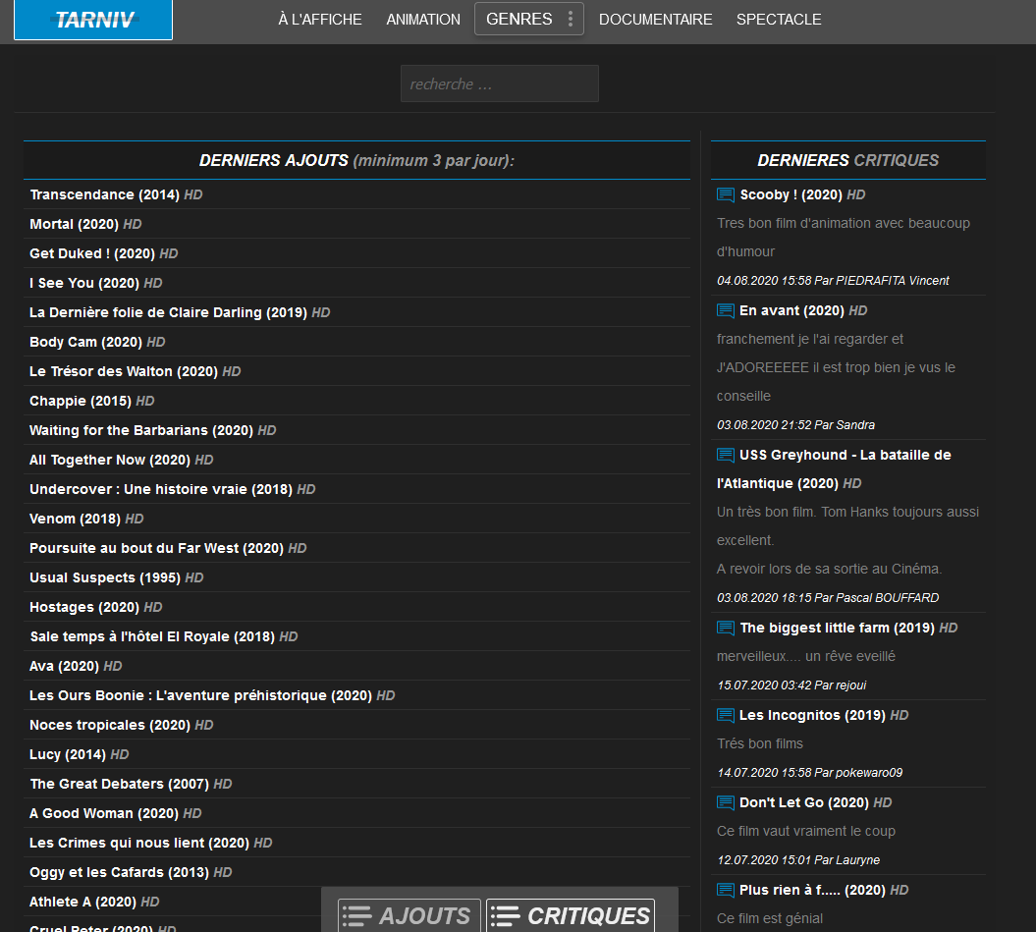Open Scooby ! (2020) review title
1036x932 pixels.
[802, 195]
